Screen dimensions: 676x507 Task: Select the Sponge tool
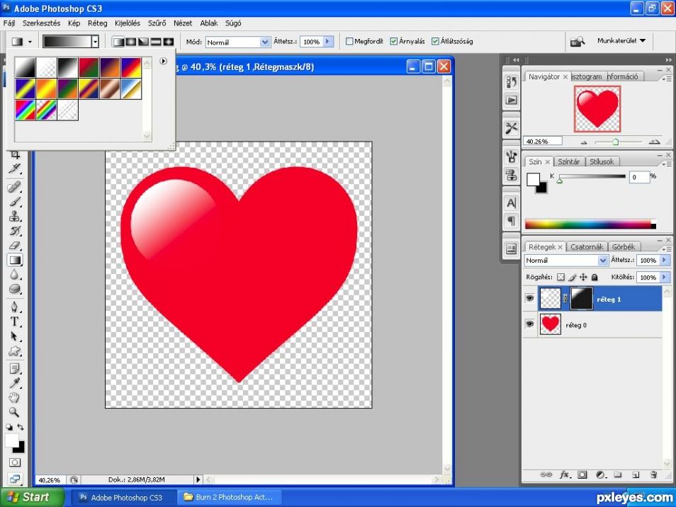pos(15,289)
